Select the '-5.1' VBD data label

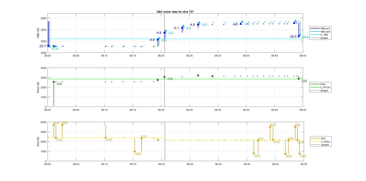point(176,28)
